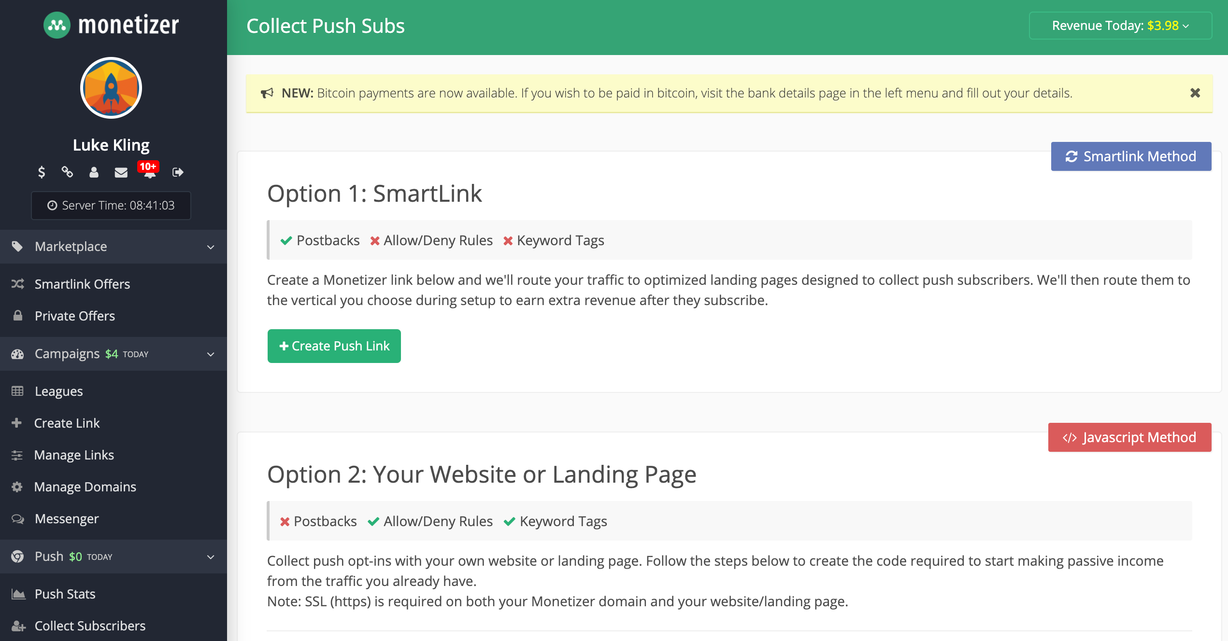This screenshot has height=641, width=1228.
Task: Open Smartlink Offers menu item
Action: point(82,284)
